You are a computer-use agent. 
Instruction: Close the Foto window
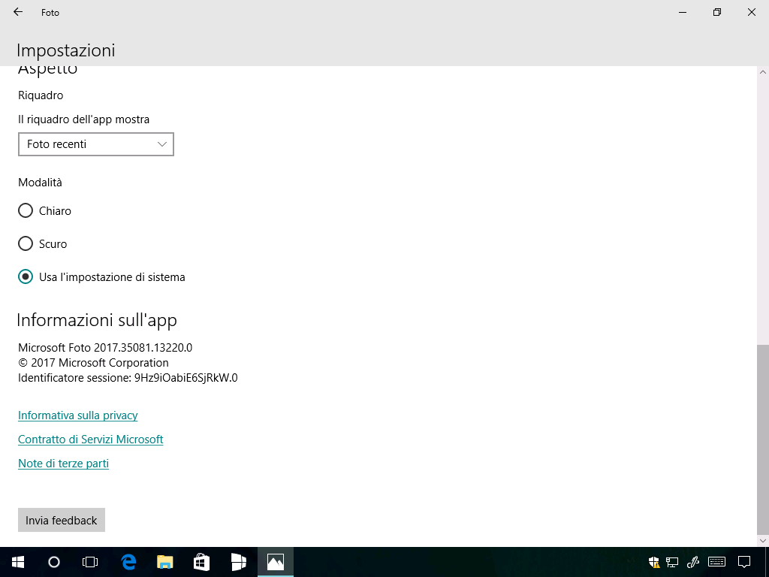tap(751, 12)
